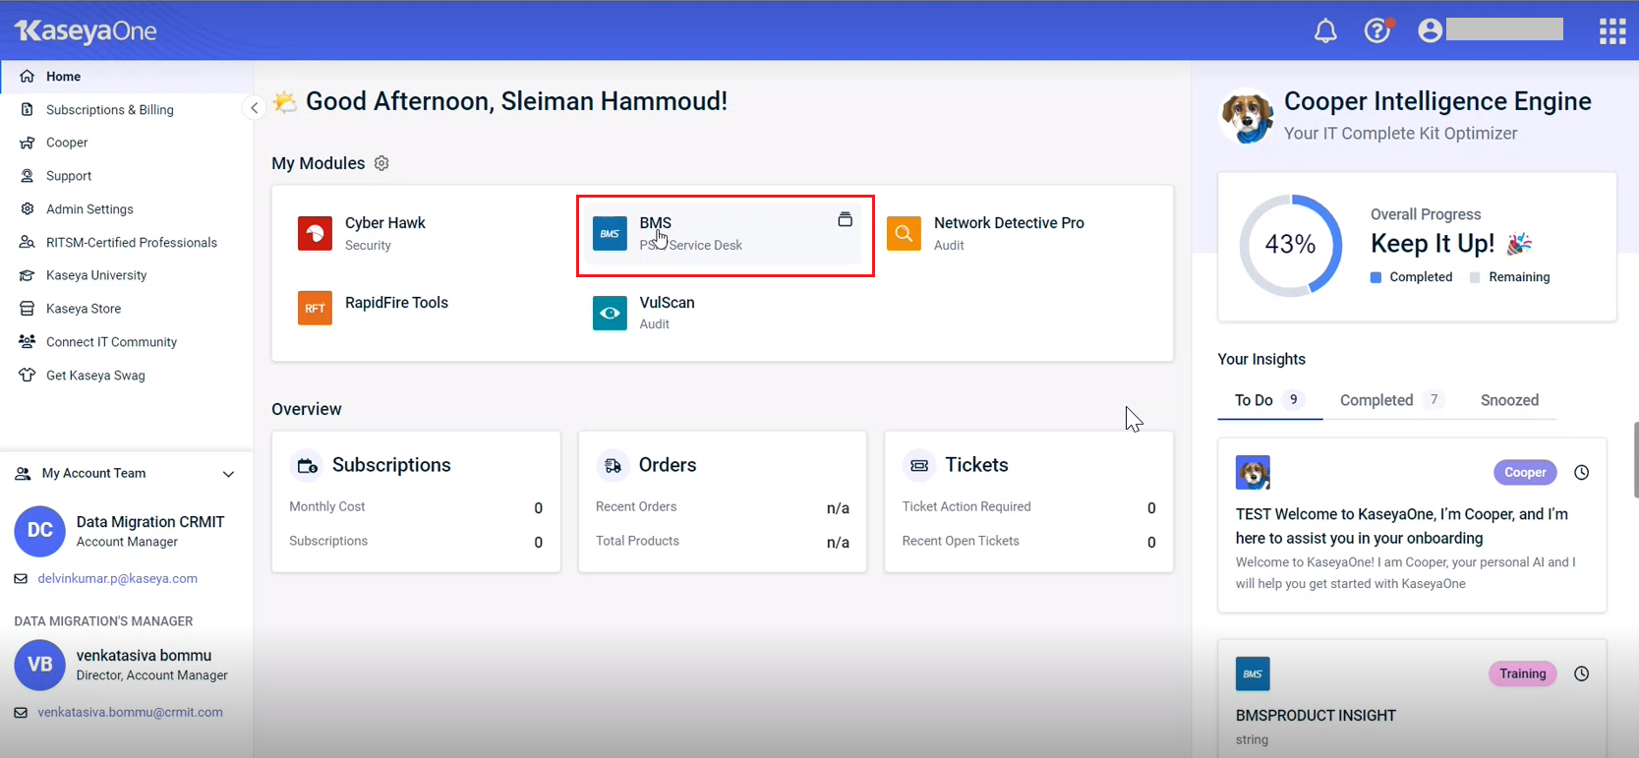Open Support in sidebar
The width and height of the screenshot is (1639, 758).
pyautogui.click(x=126, y=176)
